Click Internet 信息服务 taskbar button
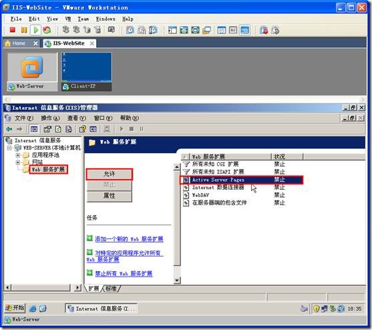372x330 pixels. (101, 309)
